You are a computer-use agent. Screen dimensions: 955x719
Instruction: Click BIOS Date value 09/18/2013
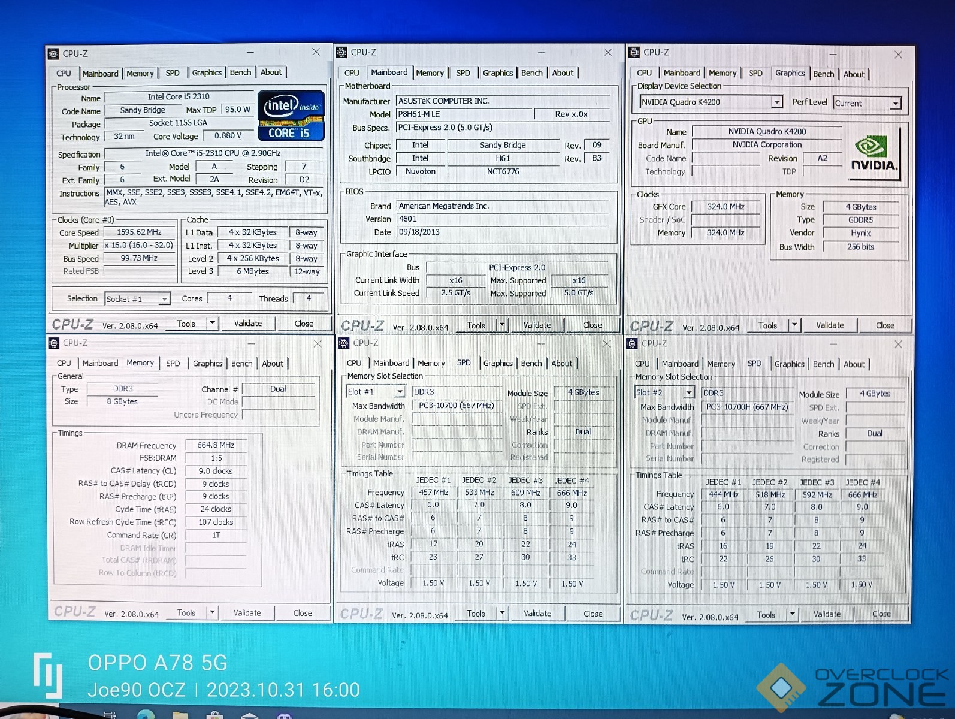pyautogui.click(x=503, y=232)
